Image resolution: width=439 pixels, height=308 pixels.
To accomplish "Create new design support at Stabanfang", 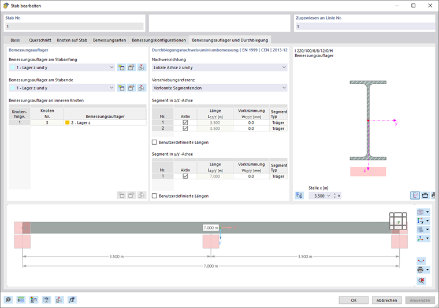I will [x=121, y=67].
